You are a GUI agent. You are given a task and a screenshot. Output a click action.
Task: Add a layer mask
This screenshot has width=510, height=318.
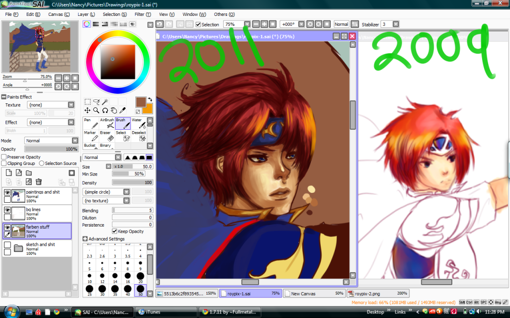pyautogui.click(x=72, y=172)
